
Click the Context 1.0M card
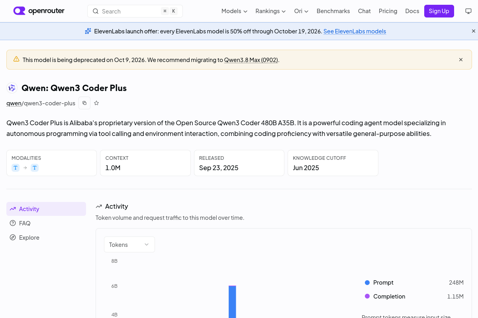(145, 163)
